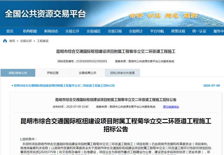
Task: Select 交易公开 in the top navigation
Action: tap(72, 31)
